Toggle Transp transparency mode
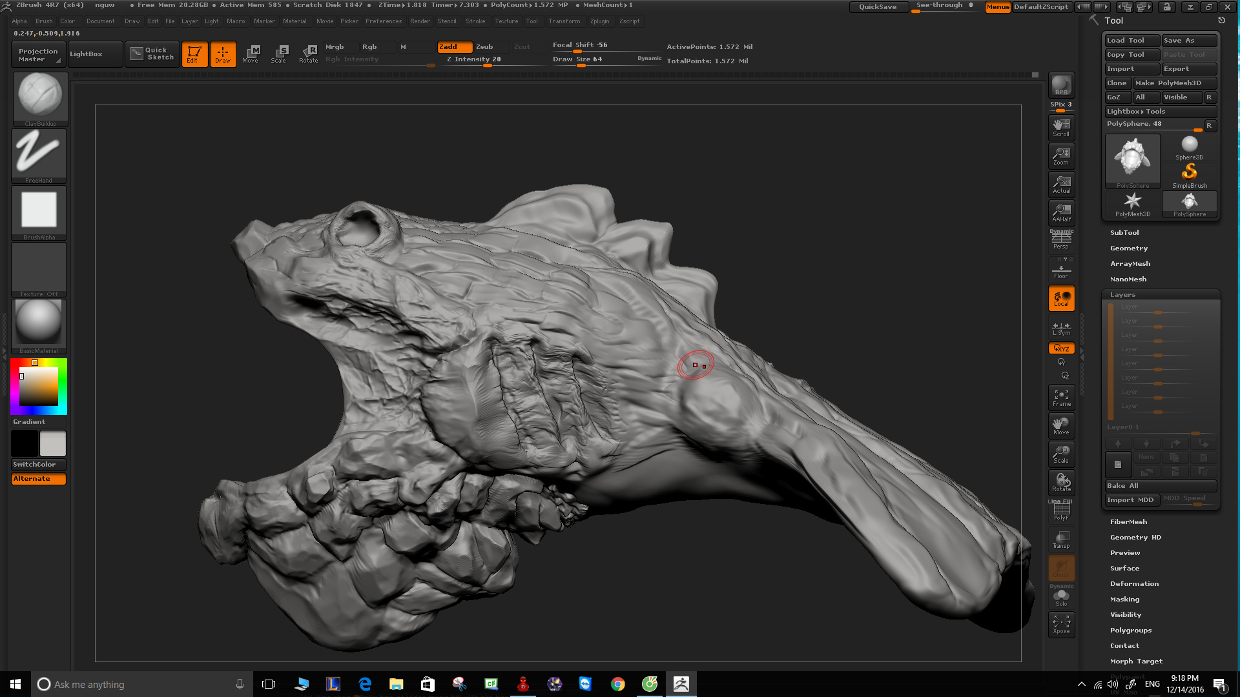 click(1061, 540)
